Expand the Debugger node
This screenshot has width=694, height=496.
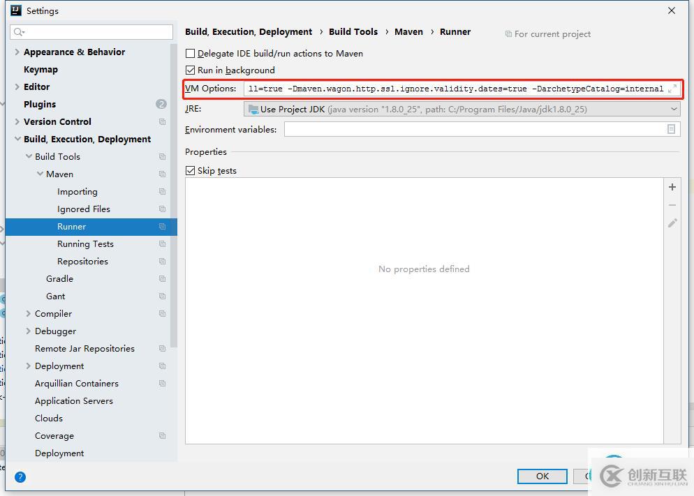tap(29, 331)
